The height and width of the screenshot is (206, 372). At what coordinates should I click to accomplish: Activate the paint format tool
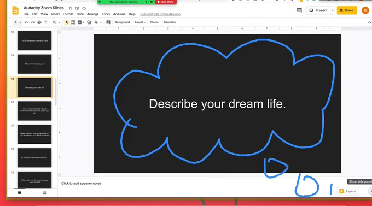[x=46, y=22]
